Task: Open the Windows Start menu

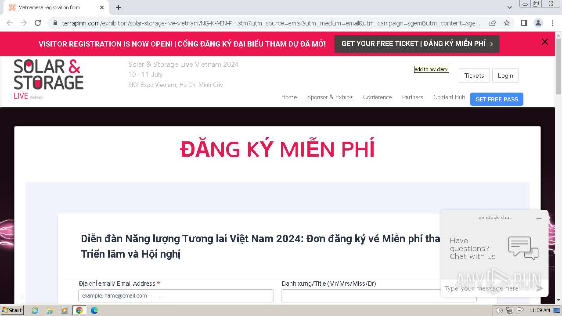Action: [12, 310]
